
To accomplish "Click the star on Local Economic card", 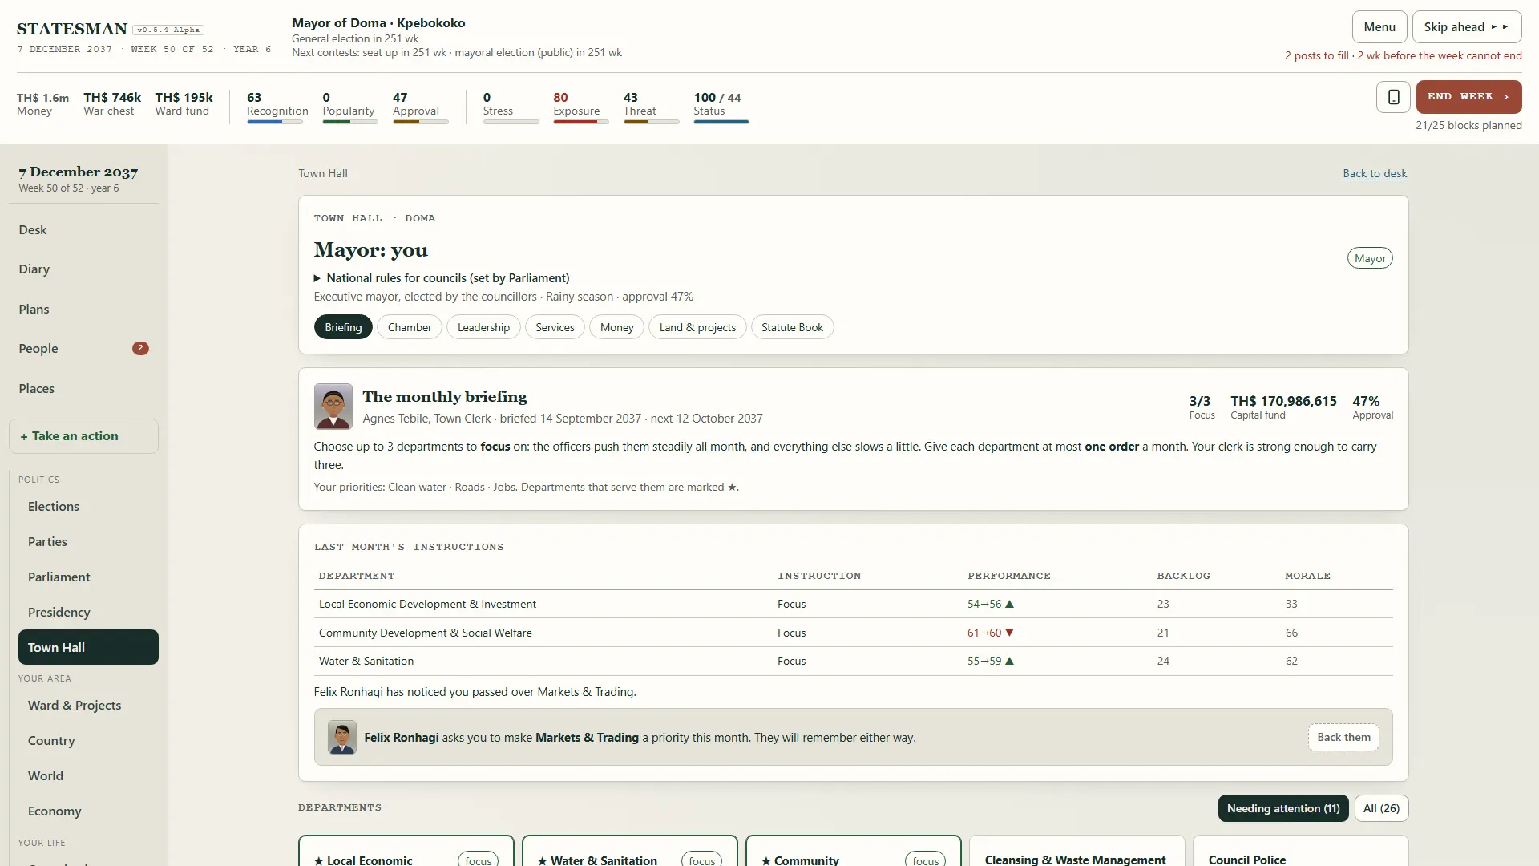I will click(318, 860).
